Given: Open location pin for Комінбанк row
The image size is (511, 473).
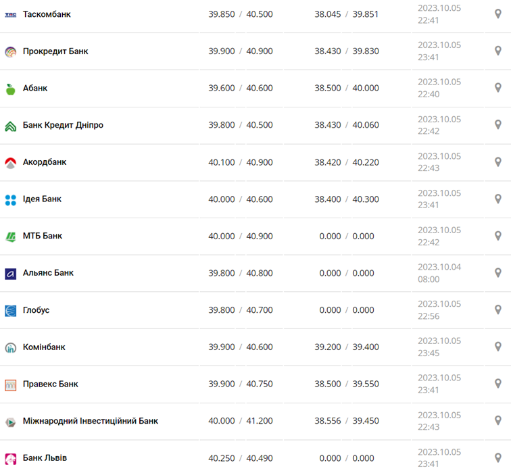Looking at the screenshot, I should [498, 347].
